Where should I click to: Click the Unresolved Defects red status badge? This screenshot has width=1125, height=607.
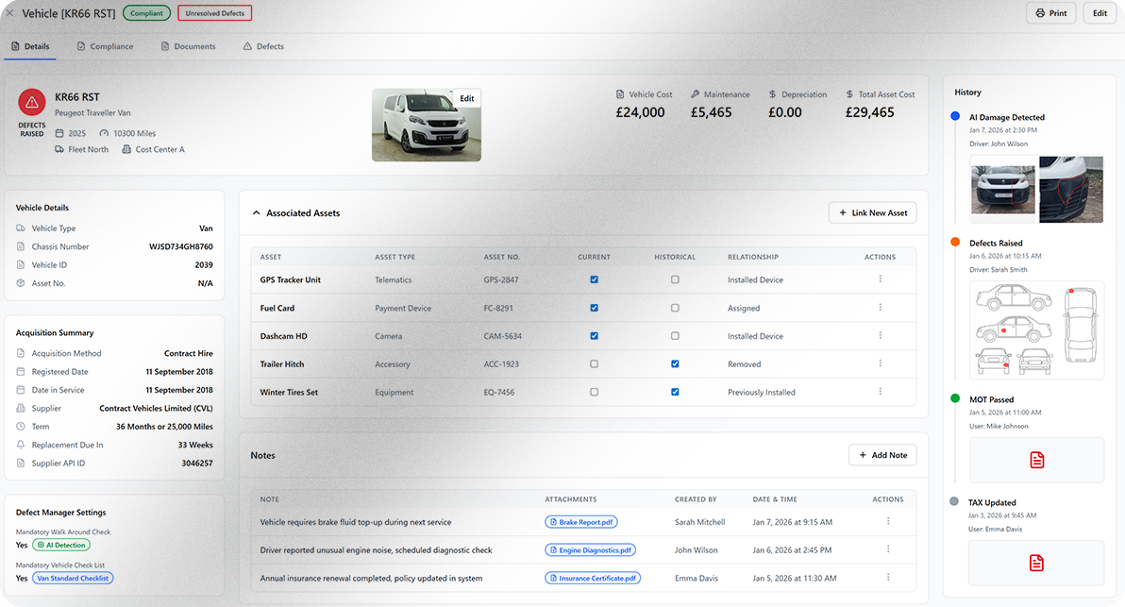214,13
